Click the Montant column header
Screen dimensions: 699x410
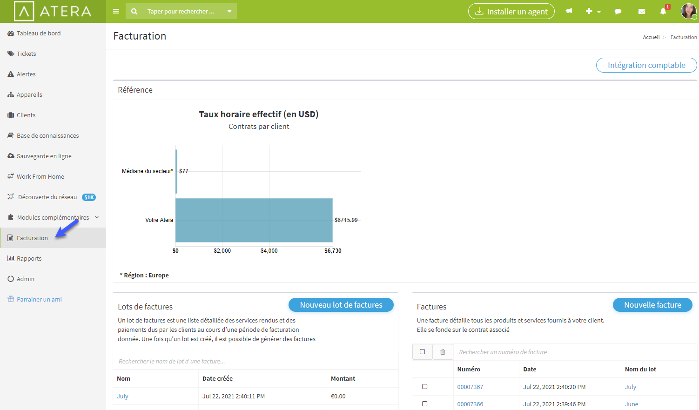pos(343,378)
